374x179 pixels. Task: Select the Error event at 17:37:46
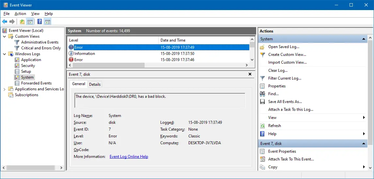(159, 60)
